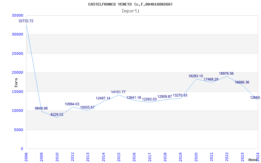The width and height of the screenshot is (261, 163).
Task: Select the 12262.03 data label
Action: (x=149, y=99)
